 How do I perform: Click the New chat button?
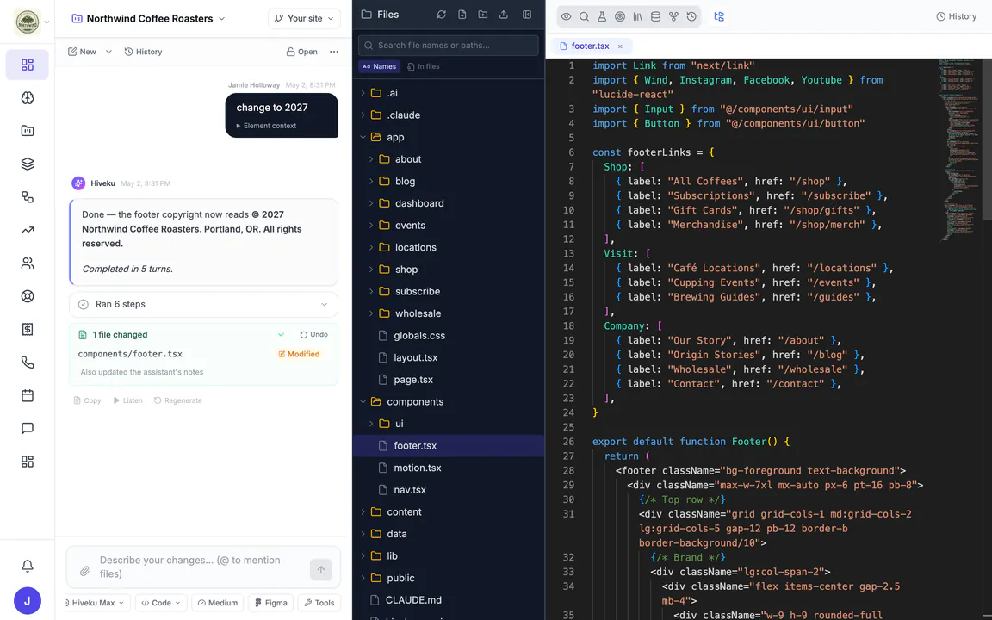point(83,52)
